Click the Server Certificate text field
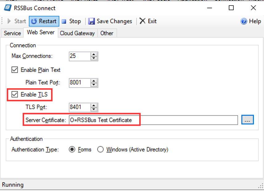 pos(153,120)
